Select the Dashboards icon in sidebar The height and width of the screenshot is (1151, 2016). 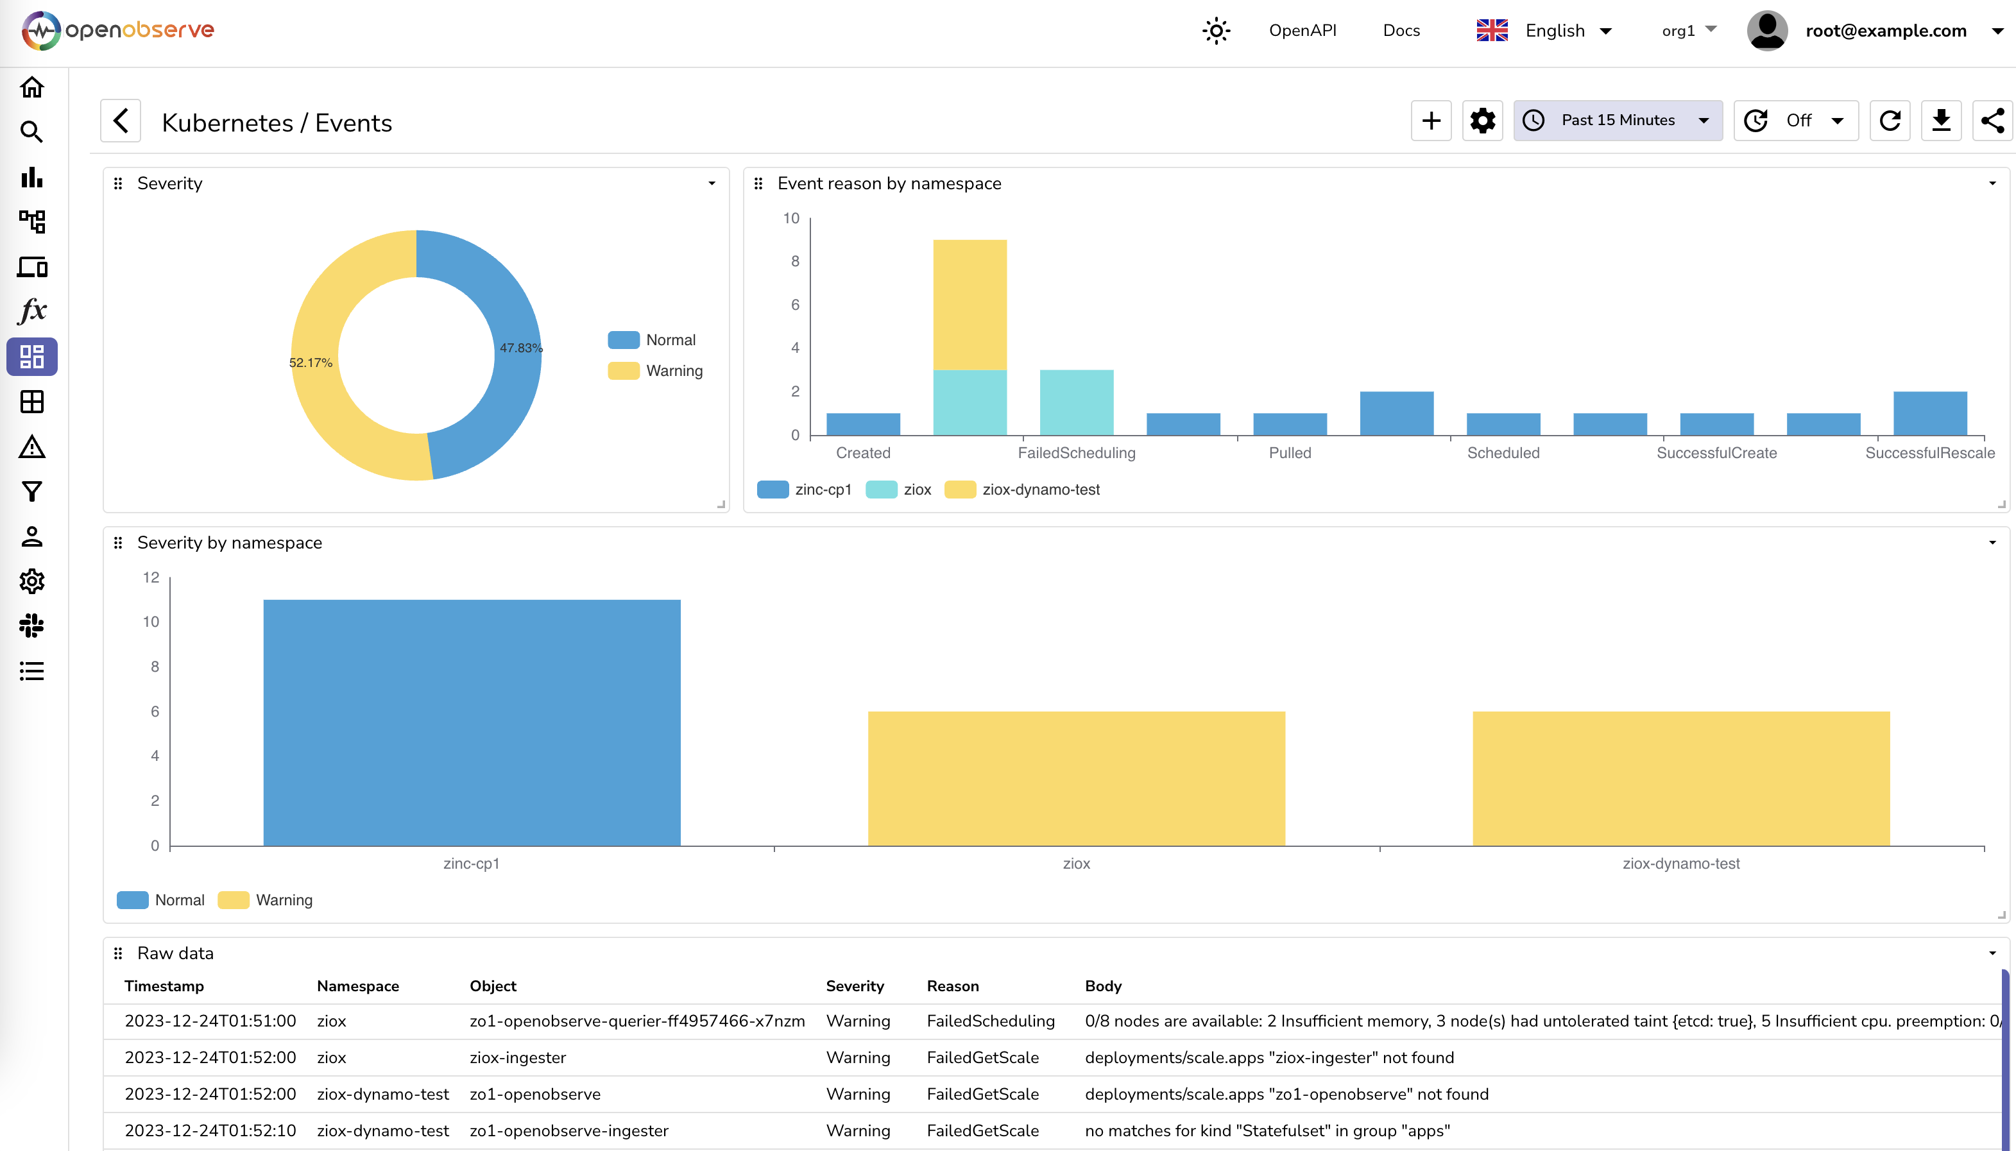click(31, 357)
